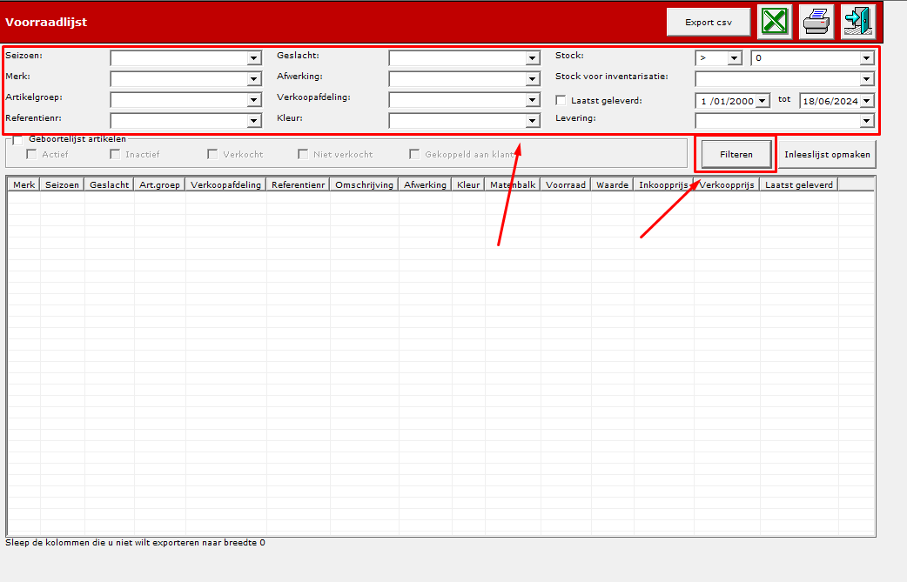Open the Laatst geleverd end date picker
Image resolution: width=907 pixels, height=582 pixels.
(x=866, y=101)
